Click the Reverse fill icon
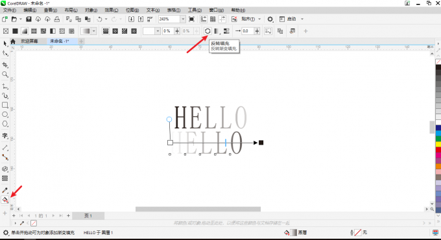This screenshot has height=240, width=441. 208,31
